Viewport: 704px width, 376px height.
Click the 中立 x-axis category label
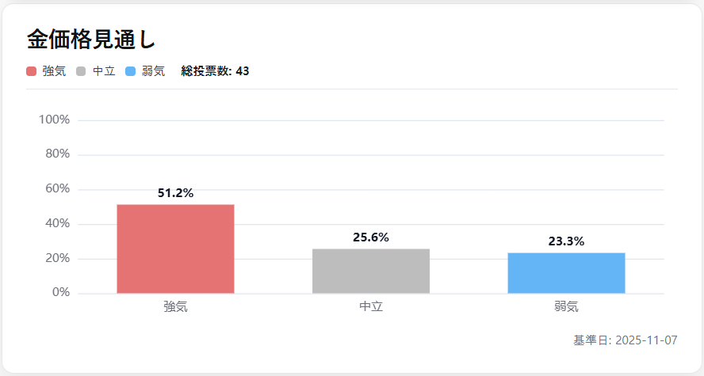tap(371, 306)
